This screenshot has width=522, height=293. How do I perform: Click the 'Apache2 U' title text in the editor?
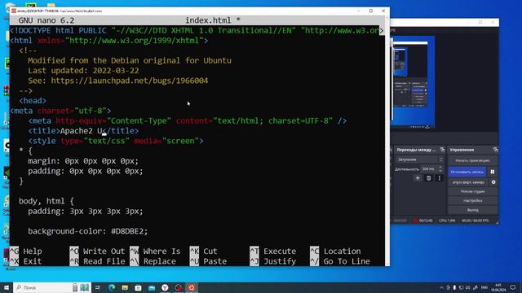point(82,131)
